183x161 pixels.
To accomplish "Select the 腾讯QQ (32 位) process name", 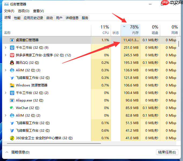I will [27, 63].
